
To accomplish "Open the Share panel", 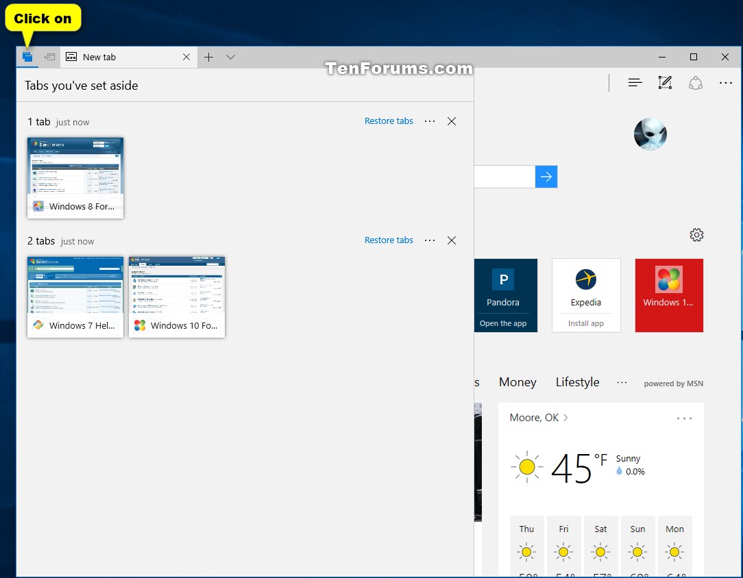I will 696,82.
